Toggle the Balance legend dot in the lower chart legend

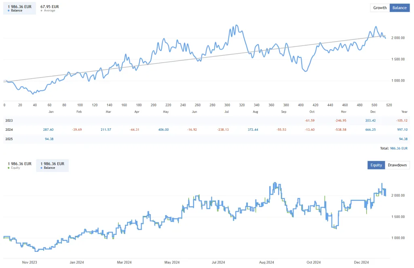pos(42,167)
